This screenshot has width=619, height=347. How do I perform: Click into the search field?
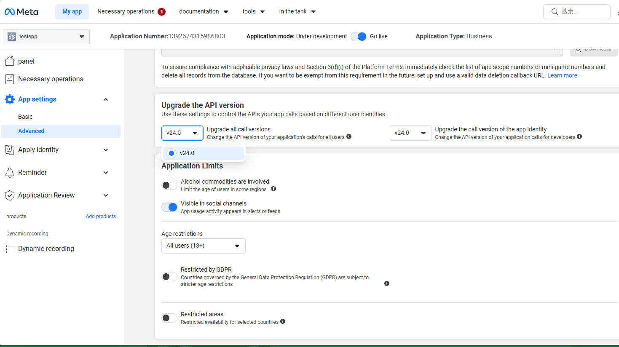[x=577, y=12]
